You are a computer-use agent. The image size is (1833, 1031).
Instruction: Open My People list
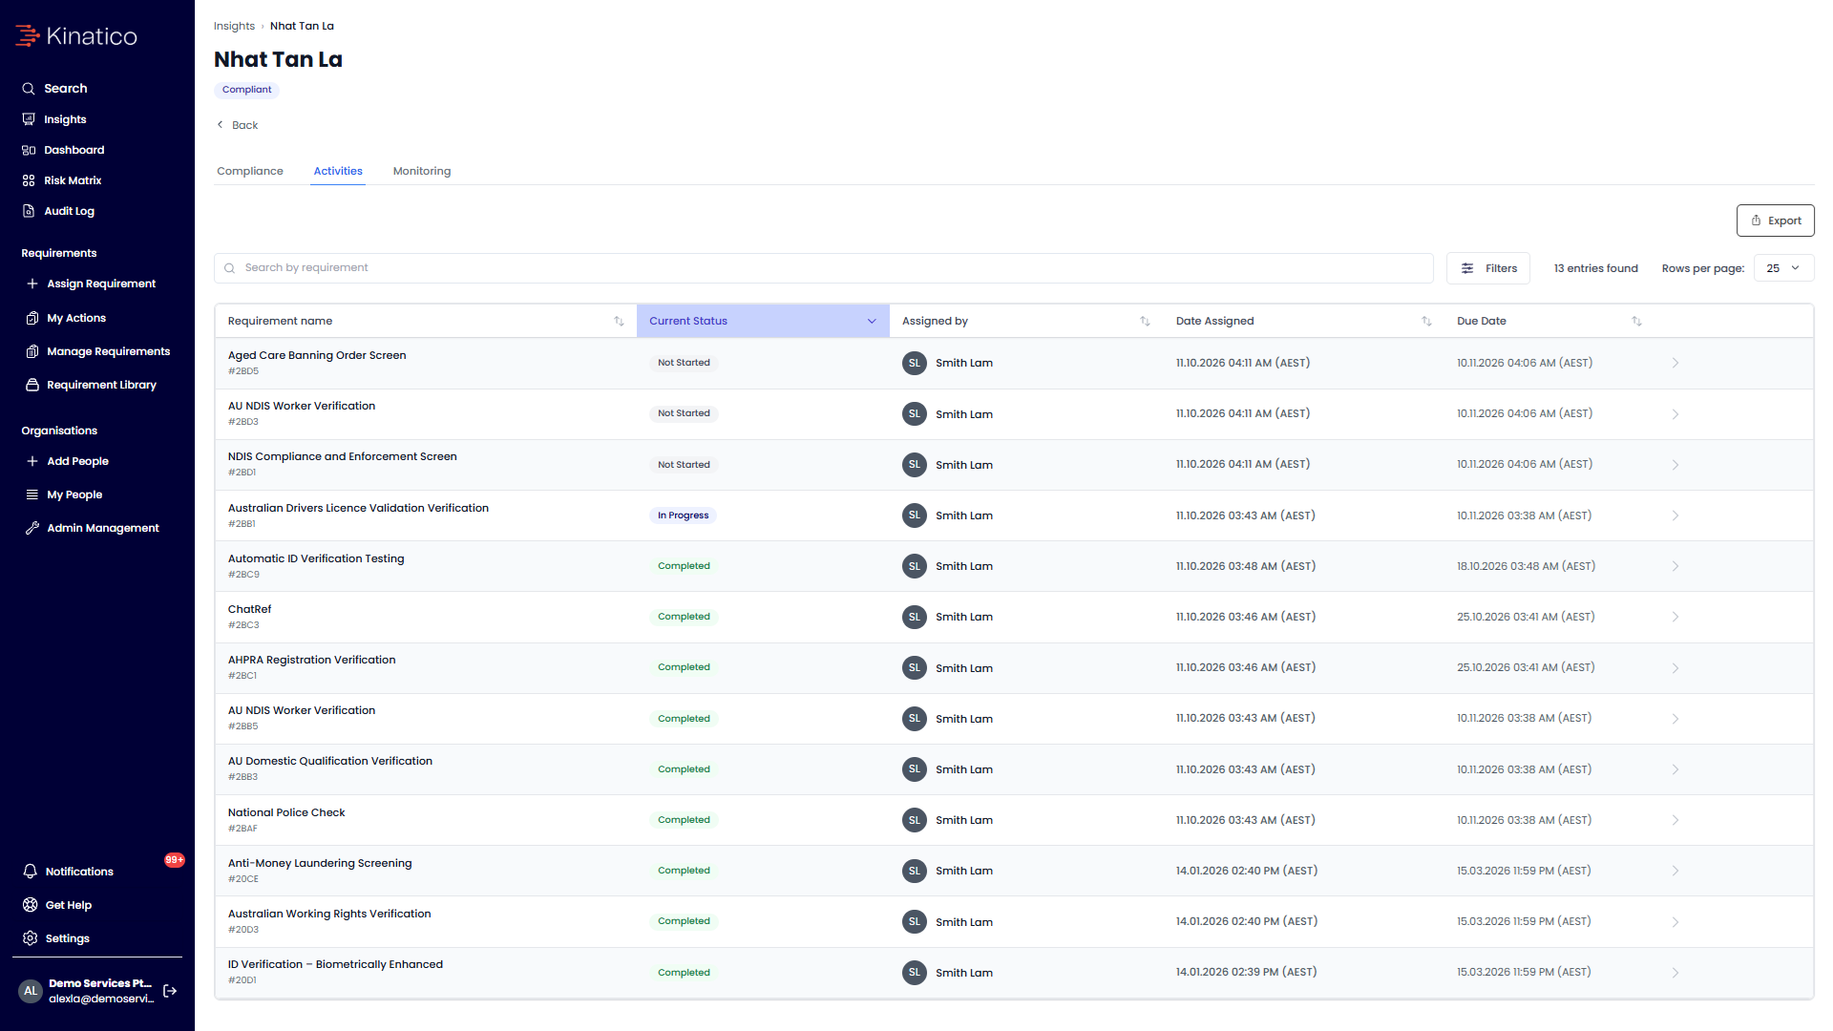[64, 494]
